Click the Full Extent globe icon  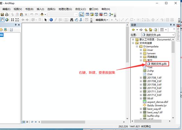pyautogui.click(x=7, y=20)
